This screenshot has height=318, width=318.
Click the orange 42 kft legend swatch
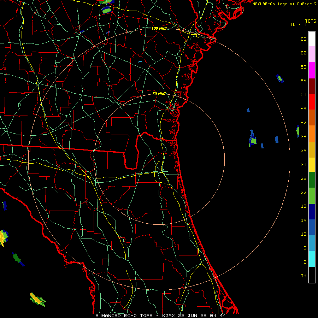(312, 133)
